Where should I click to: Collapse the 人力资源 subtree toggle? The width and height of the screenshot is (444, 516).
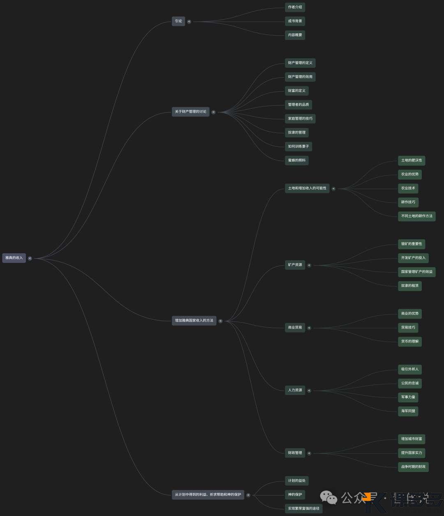coord(309,391)
